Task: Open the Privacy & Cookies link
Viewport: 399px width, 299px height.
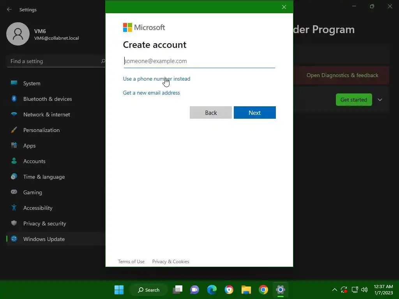Action: [171, 262]
